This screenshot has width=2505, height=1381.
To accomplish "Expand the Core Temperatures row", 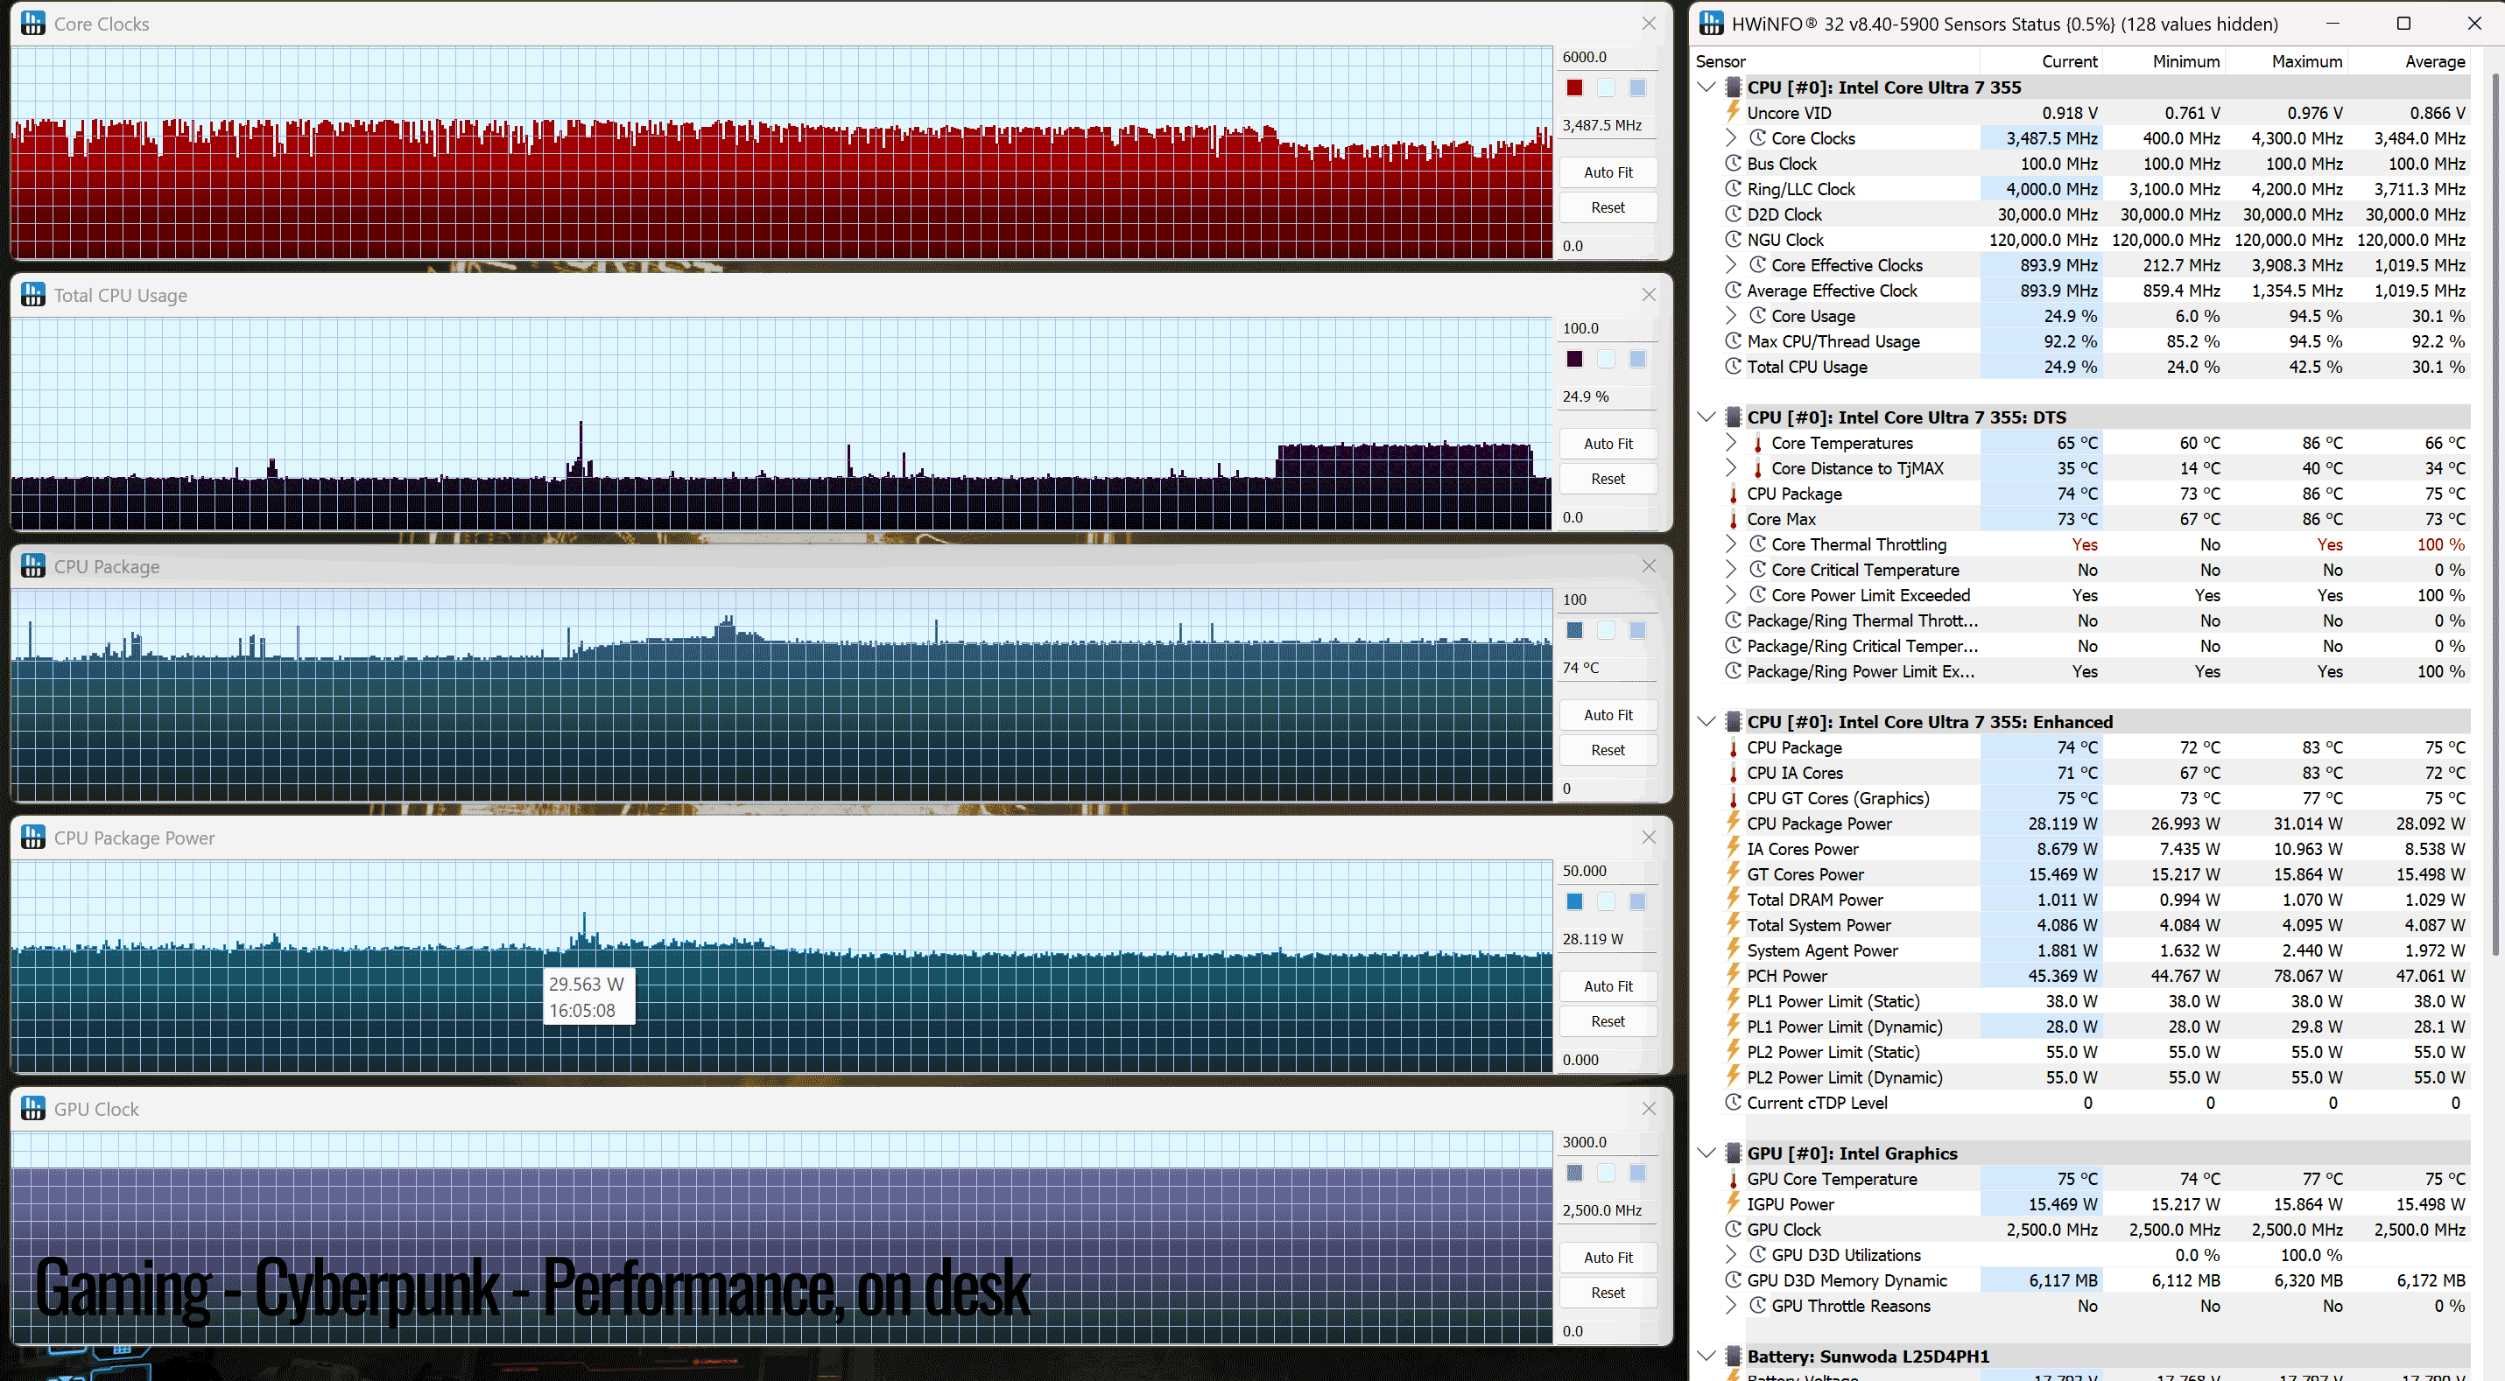I will 1731,442.
